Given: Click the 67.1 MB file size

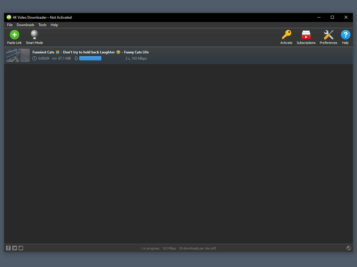Looking at the screenshot, I should click(65, 58).
